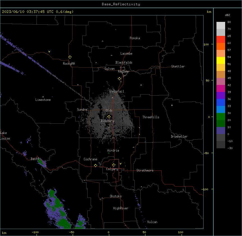Click the Sylvan label on map
242x236 pixels.
pyautogui.click(x=109, y=69)
